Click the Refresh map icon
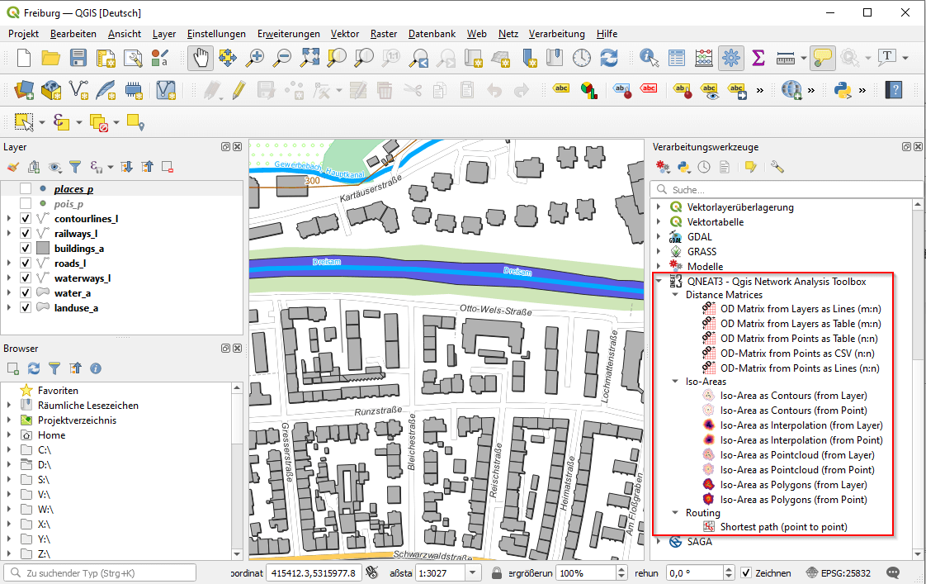The width and height of the screenshot is (926, 584). tap(609, 58)
